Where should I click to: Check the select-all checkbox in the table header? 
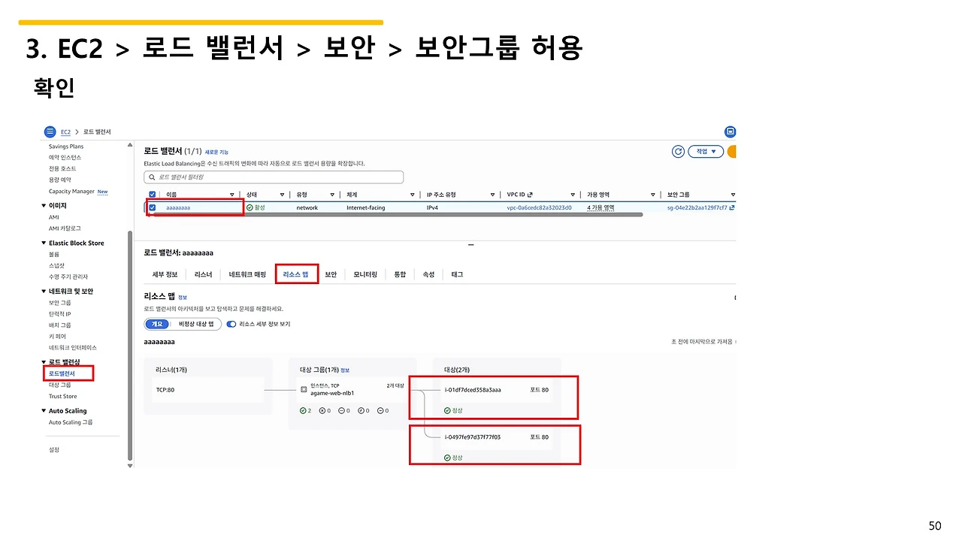[152, 194]
